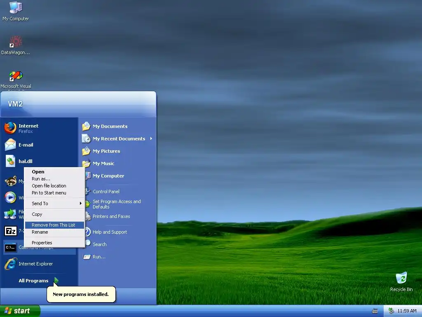Select Pin to Start menu

pyautogui.click(x=55, y=193)
